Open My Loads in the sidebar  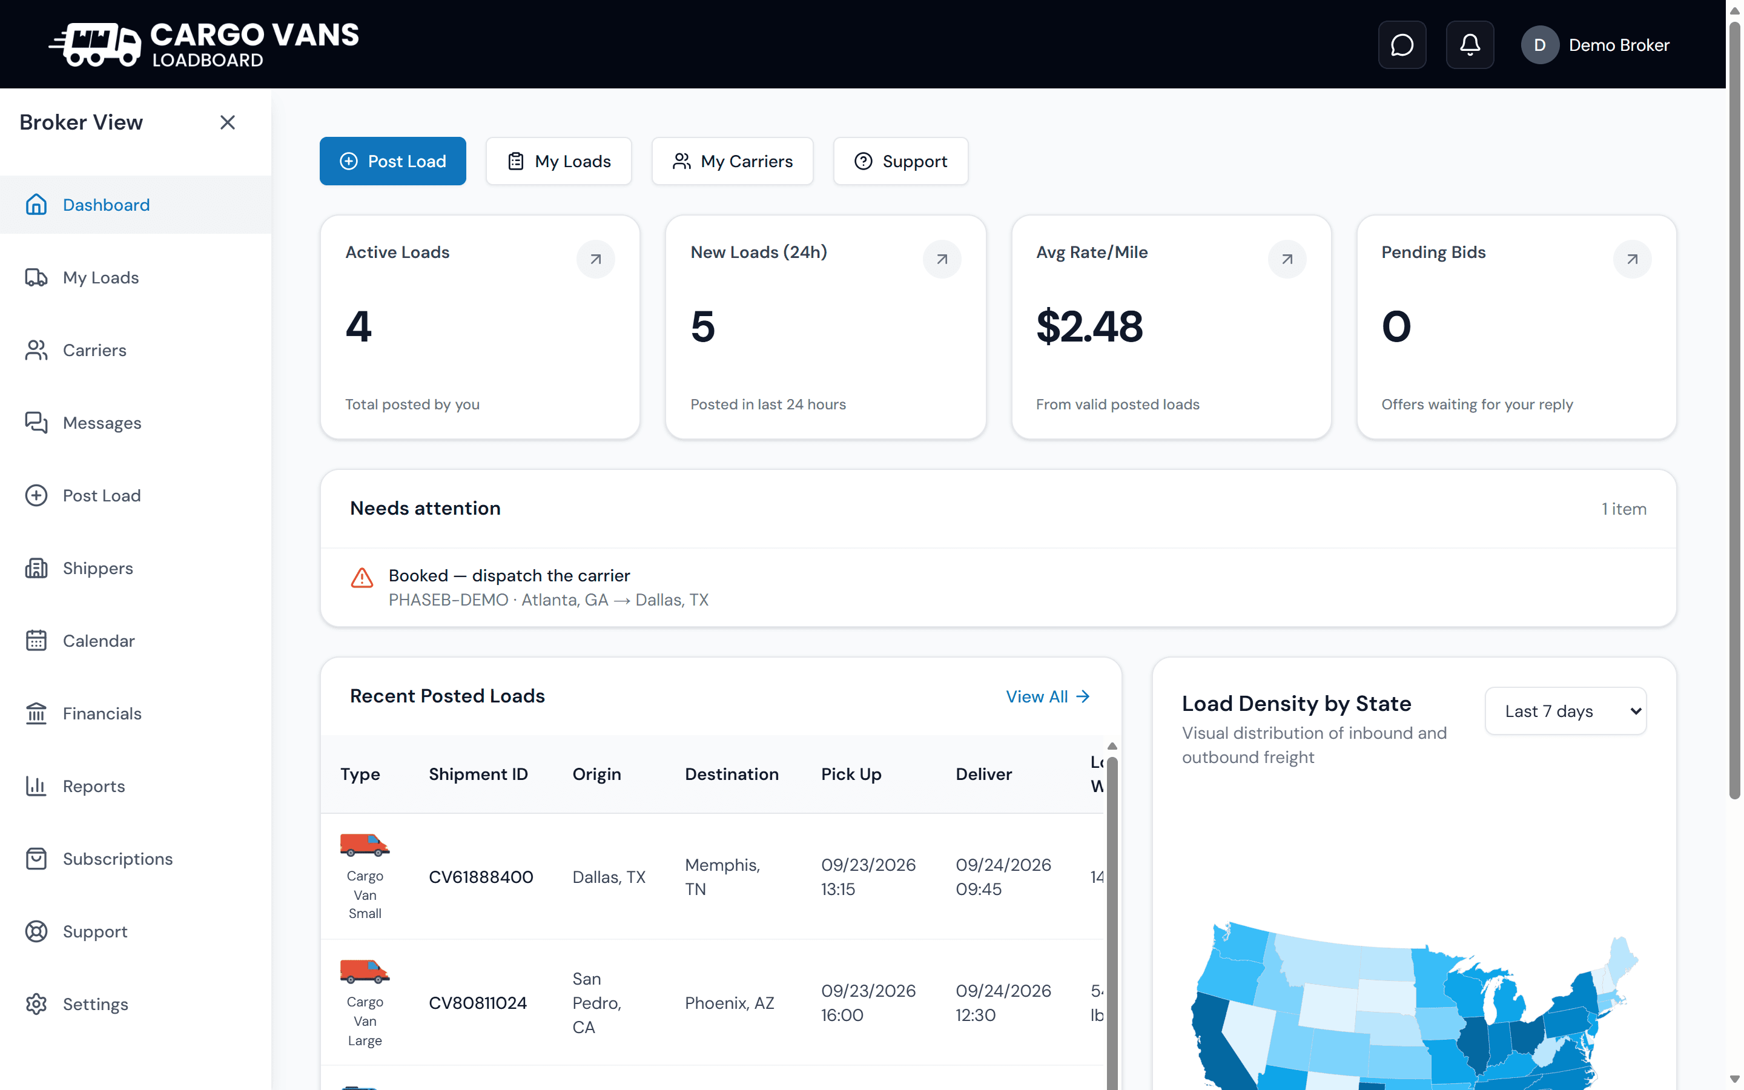(x=136, y=277)
